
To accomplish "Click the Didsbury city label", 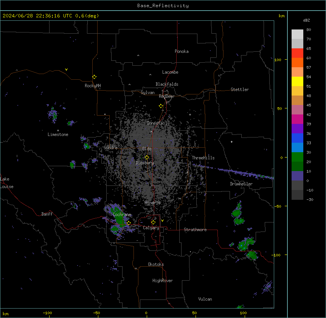I will click(x=145, y=163).
